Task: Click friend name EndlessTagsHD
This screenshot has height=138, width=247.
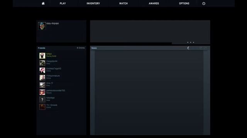Action: [54, 69]
